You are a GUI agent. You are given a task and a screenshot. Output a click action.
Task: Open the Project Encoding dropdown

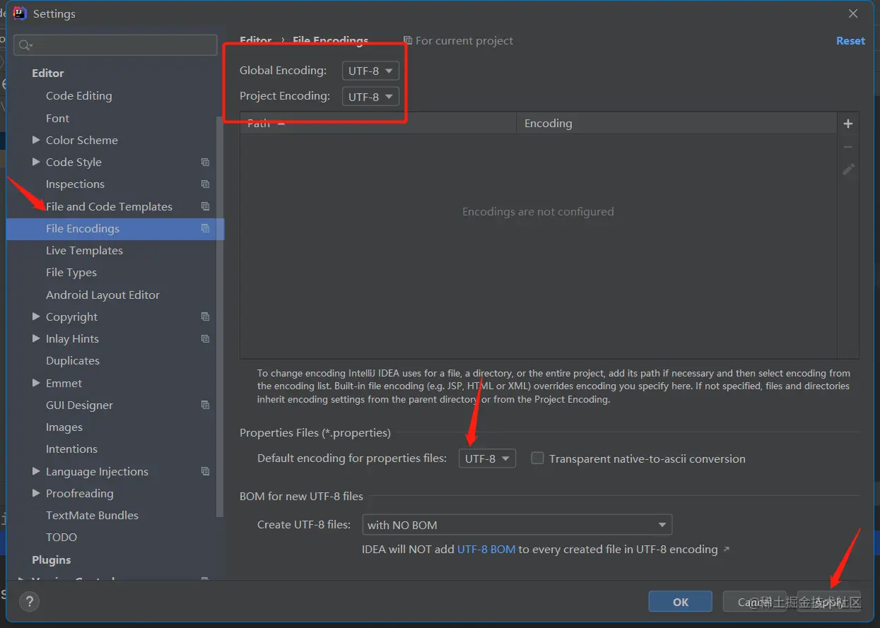(370, 96)
